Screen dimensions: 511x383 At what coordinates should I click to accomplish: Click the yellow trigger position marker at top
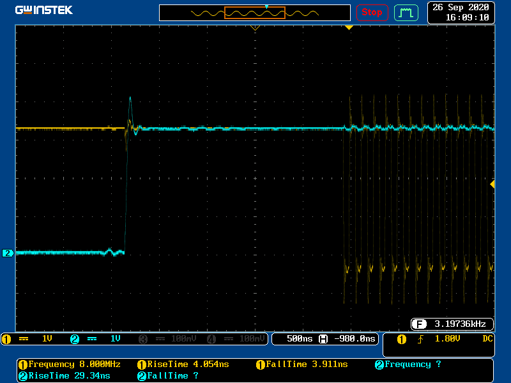click(x=349, y=27)
